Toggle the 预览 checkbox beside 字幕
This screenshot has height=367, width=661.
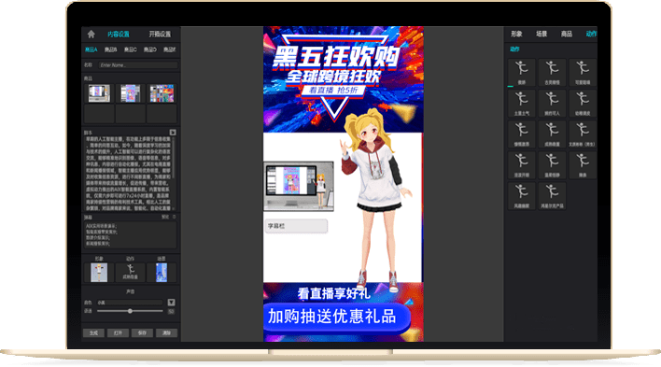[x=174, y=217]
